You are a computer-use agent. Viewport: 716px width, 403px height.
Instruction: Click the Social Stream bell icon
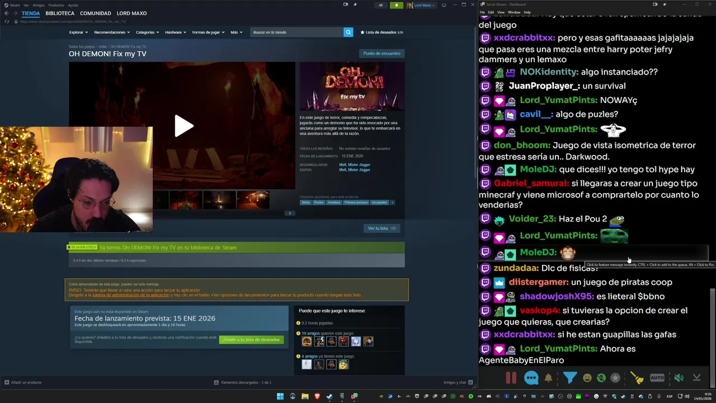tap(548, 378)
